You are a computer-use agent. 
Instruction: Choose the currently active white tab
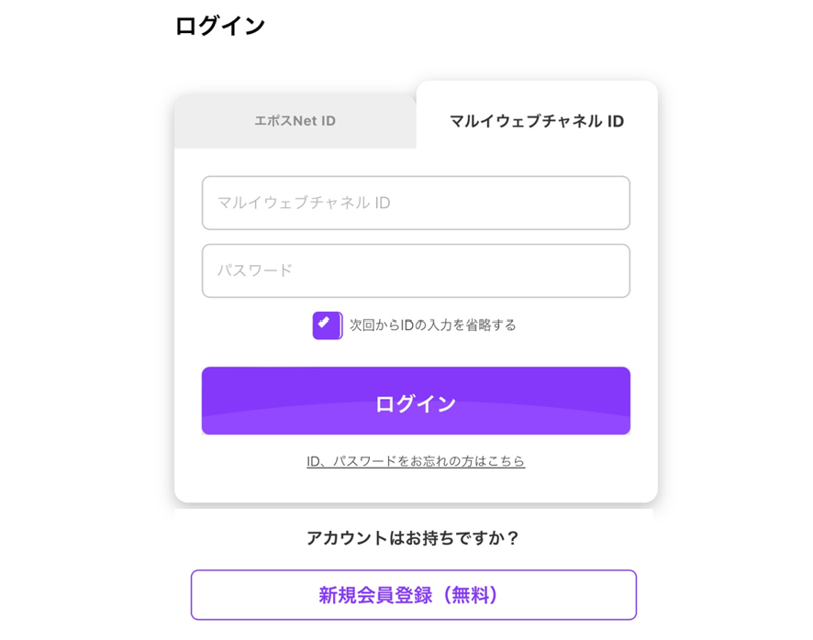coord(537,121)
